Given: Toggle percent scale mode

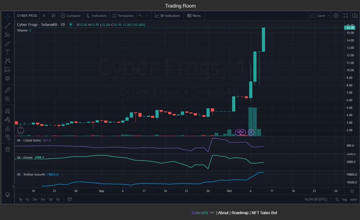Looking at the screenshot, I should 337,199.
